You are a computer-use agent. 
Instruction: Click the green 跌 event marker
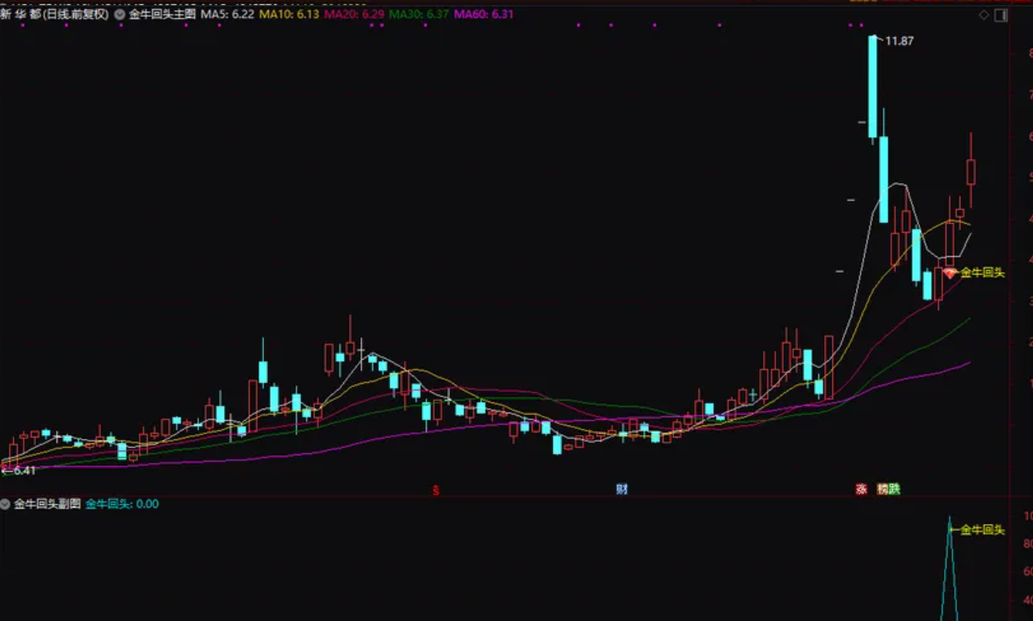tap(894, 489)
